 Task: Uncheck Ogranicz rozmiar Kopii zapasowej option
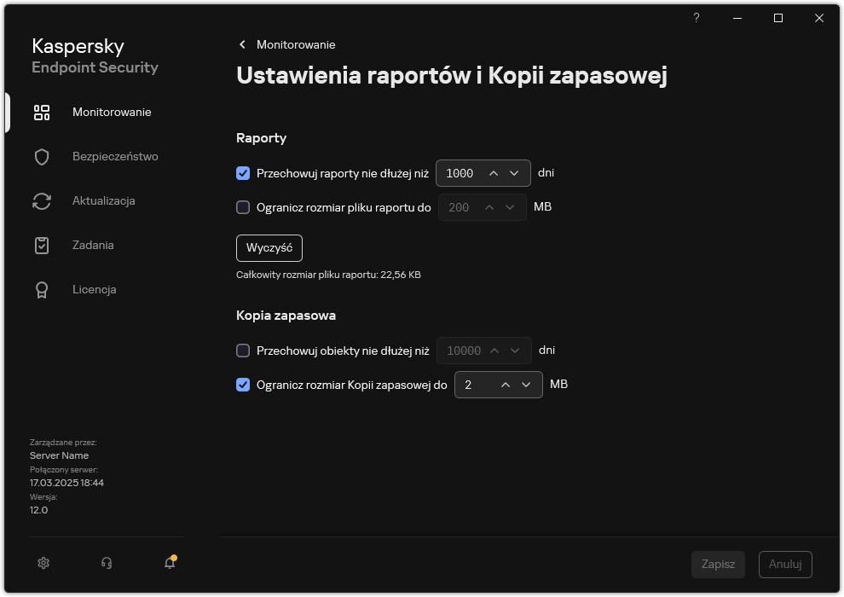coord(243,384)
